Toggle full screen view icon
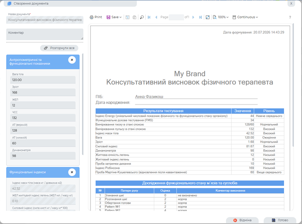This screenshot has height=224, width=302. (208, 17)
